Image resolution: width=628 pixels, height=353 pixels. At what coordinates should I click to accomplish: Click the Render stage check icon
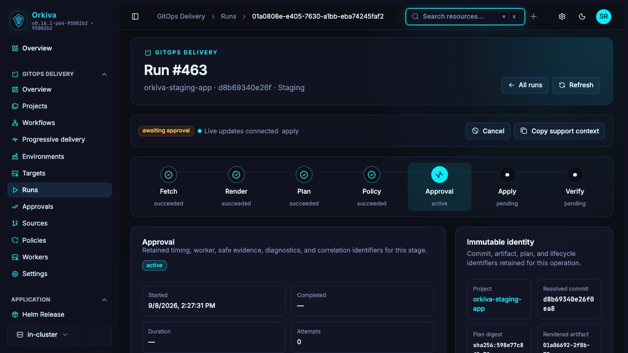click(236, 175)
